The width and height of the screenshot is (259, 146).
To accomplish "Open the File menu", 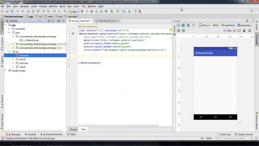I will click(3, 6).
